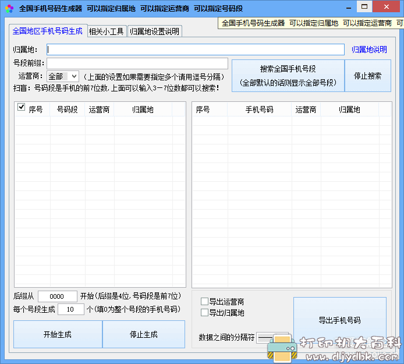The image size is (404, 364).
Task: Click the colorful app icon in title bar
Action: (9, 9)
